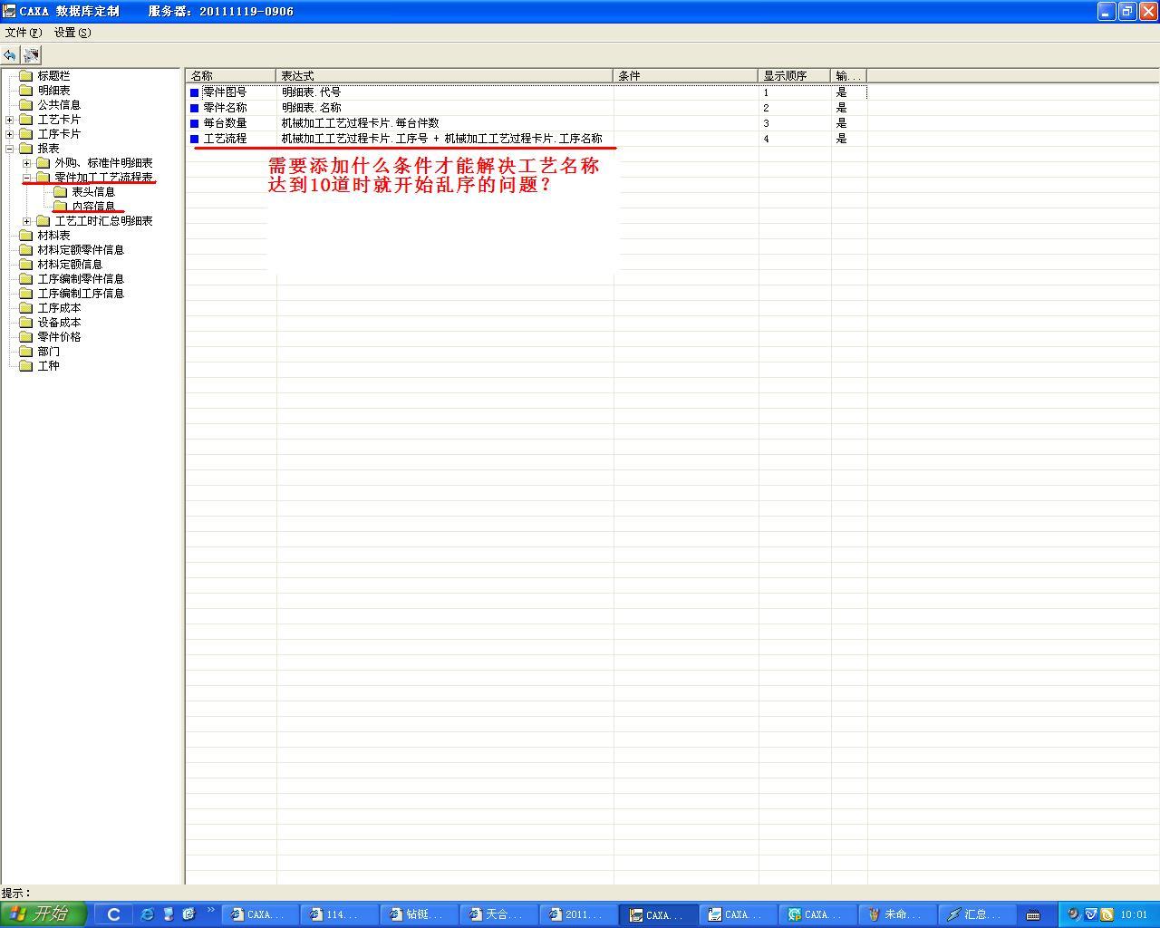Select the 内容信息 folder icon

point(60,207)
